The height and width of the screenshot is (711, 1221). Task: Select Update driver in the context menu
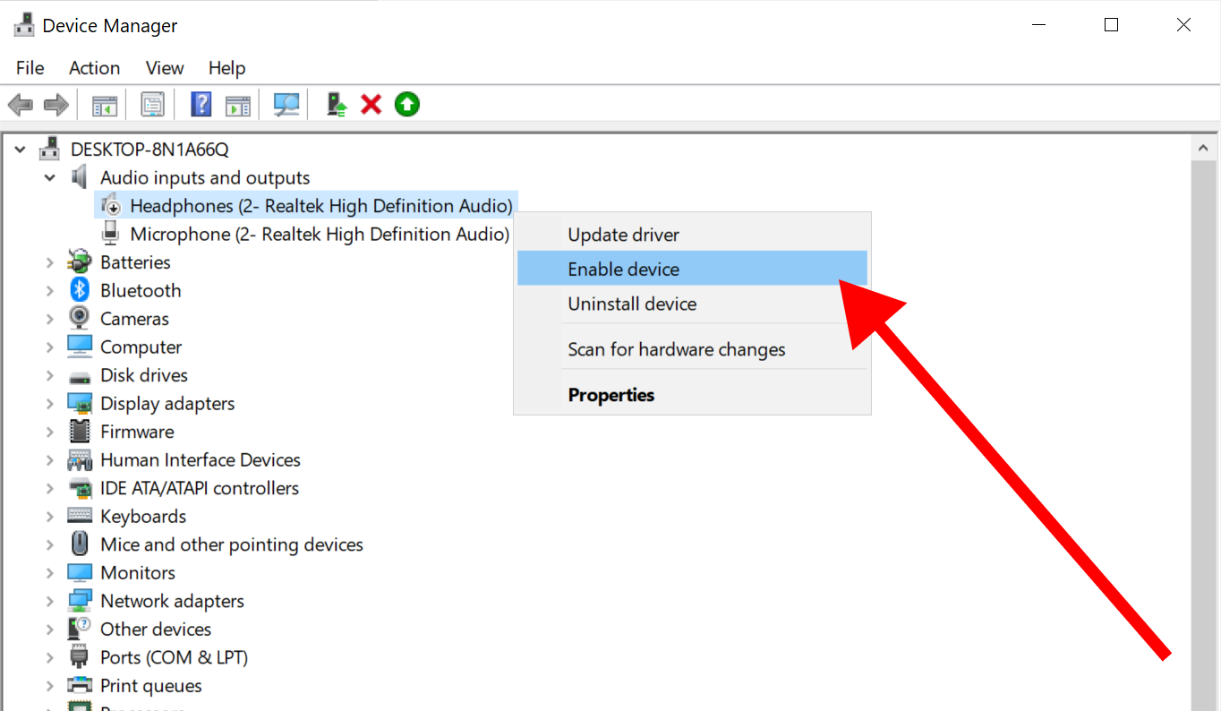tap(623, 235)
